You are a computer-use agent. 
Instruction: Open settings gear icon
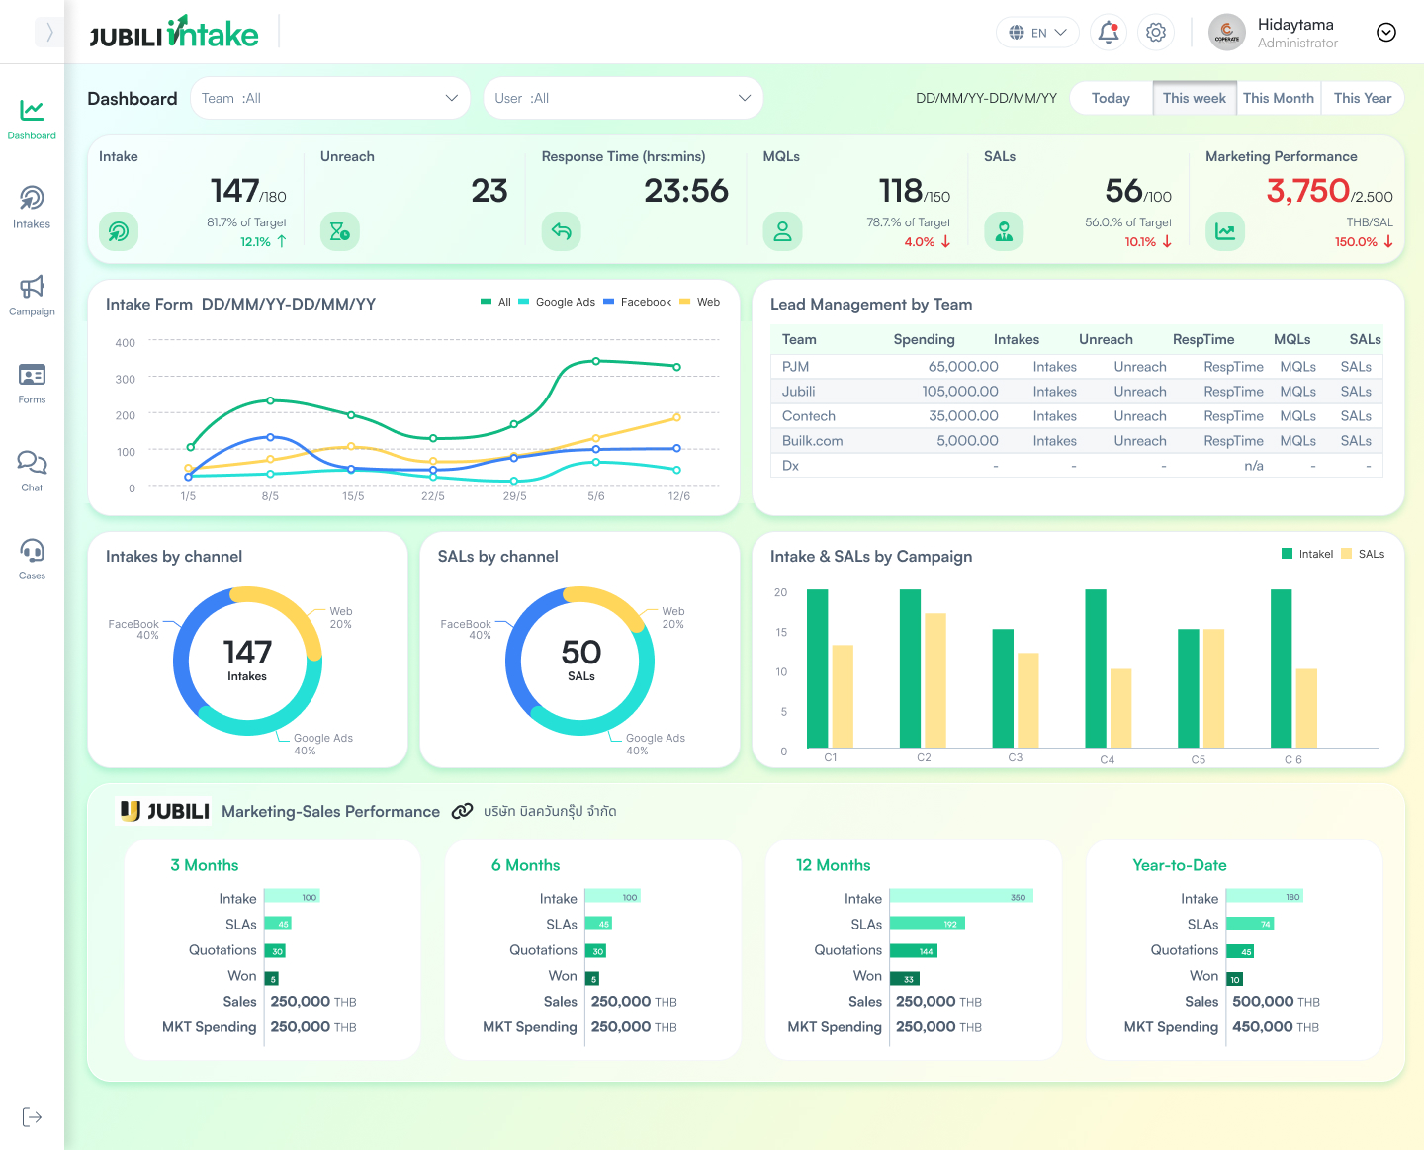(1156, 33)
